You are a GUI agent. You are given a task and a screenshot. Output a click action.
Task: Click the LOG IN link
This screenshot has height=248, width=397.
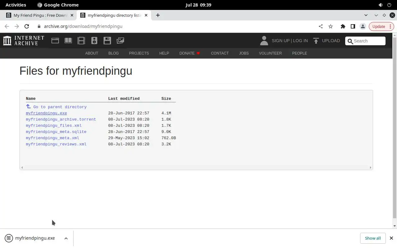pos(301,41)
